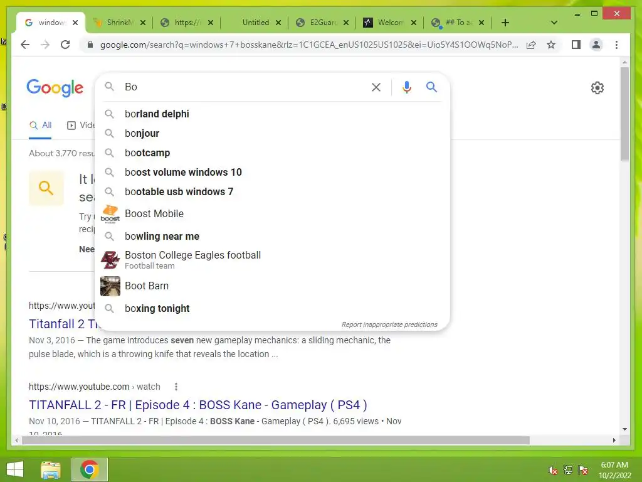Open a new browser tab

pos(505,23)
